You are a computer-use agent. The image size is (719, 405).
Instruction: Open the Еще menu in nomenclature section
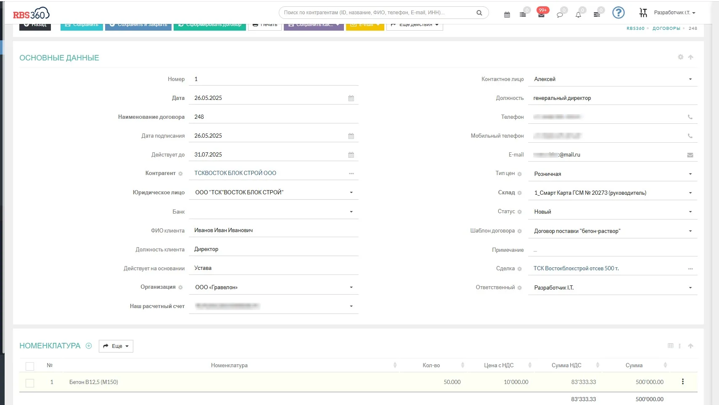(116, 346)
